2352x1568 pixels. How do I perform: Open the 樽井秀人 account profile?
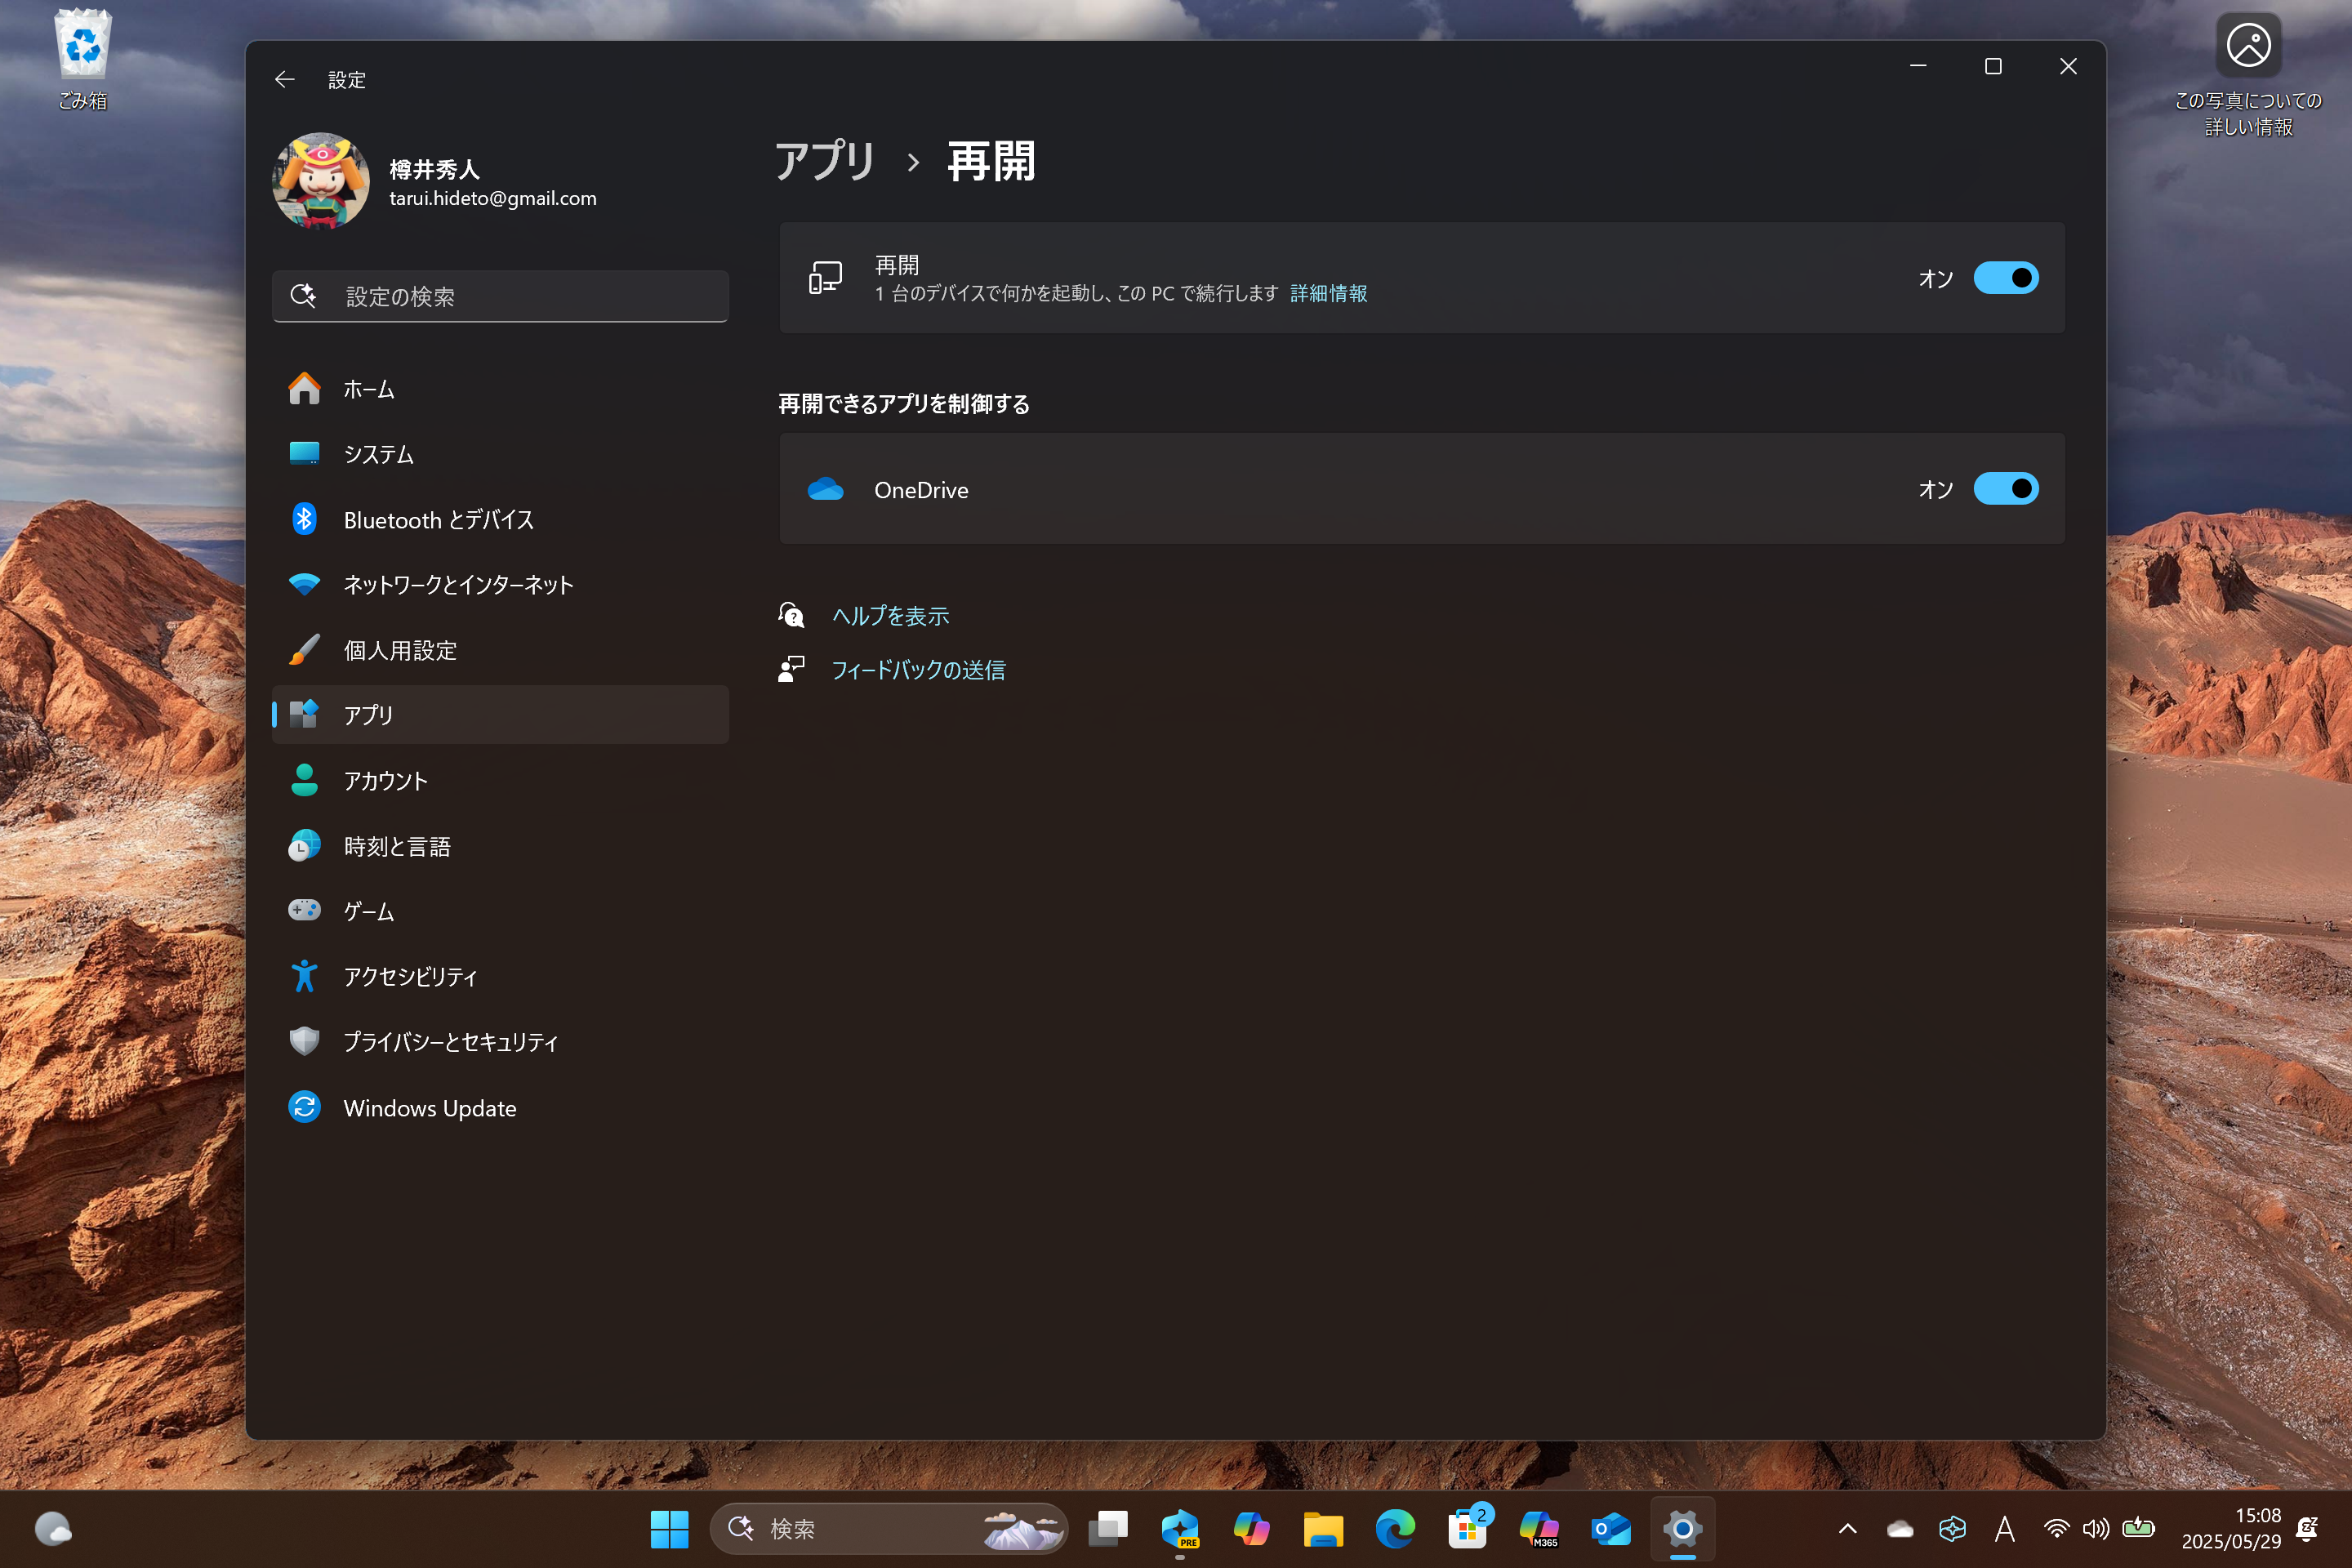point(434,181)
